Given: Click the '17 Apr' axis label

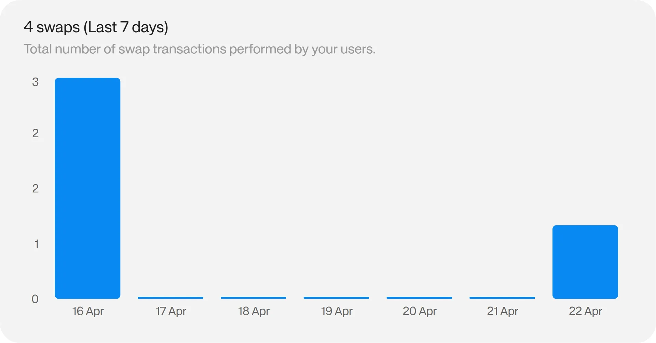Looking at the screenshot, I should click(x=171, y=311).
